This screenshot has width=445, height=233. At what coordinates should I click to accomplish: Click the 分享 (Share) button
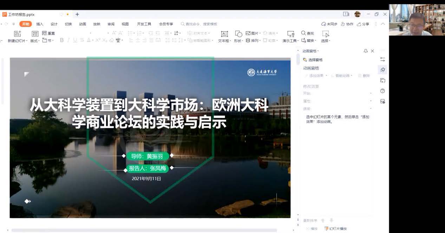click(363, 24)
